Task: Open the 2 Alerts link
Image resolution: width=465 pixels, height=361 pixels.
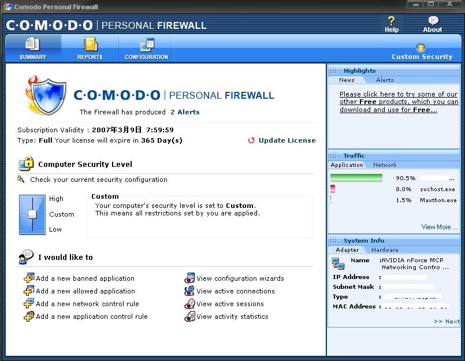Action: pos(185,112)
